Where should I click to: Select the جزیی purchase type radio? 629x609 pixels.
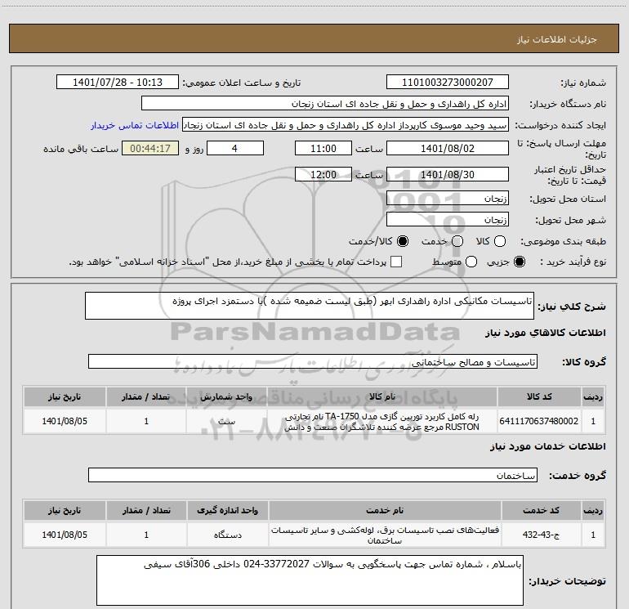(x=519, y=262)
